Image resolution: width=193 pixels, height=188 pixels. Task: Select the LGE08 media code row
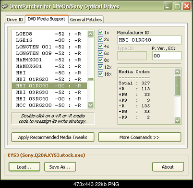[x=49, y=34]
